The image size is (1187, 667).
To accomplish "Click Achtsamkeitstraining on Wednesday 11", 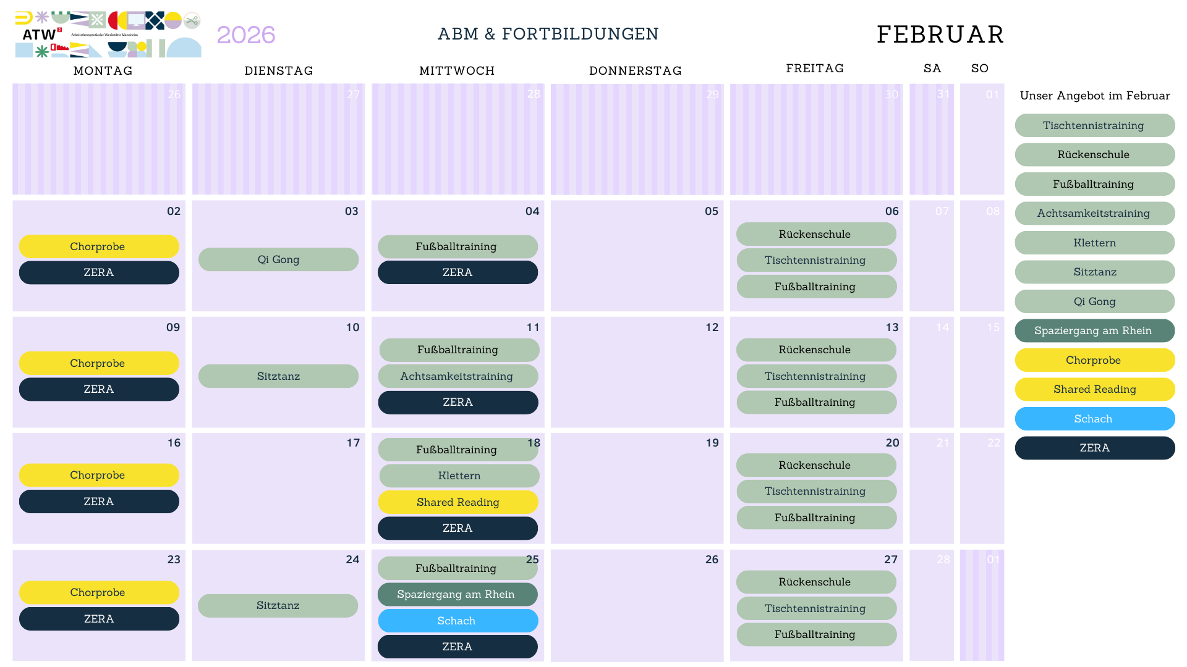I will point(457,376).
